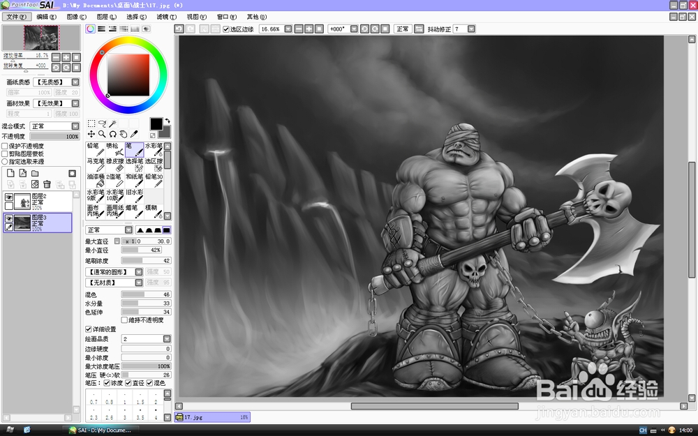The image size is (698, 436).
Task: Flip the canvas view horizontally
Action: click(419, 29)
